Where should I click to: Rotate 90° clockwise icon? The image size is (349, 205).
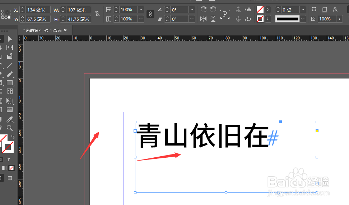[x=203, y=9]
